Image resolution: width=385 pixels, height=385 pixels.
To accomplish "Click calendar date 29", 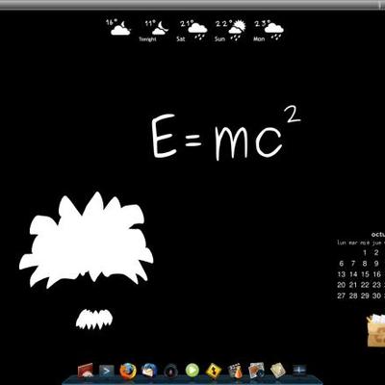I will tap(365, 295).
